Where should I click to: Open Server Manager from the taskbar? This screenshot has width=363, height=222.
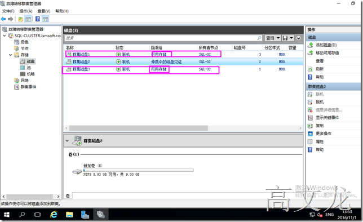pyautogui.click(x=85, y=215)
